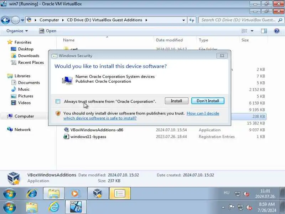The width and height of the screenshot is (285, 214).
Task: Click host tray muted speaker icon
Action: (249, 208)
